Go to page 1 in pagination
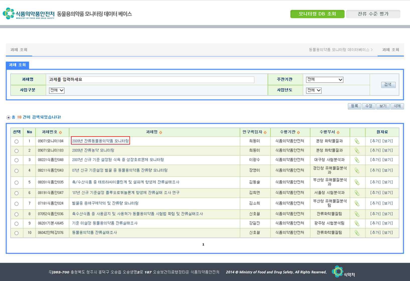 point(203,245)
